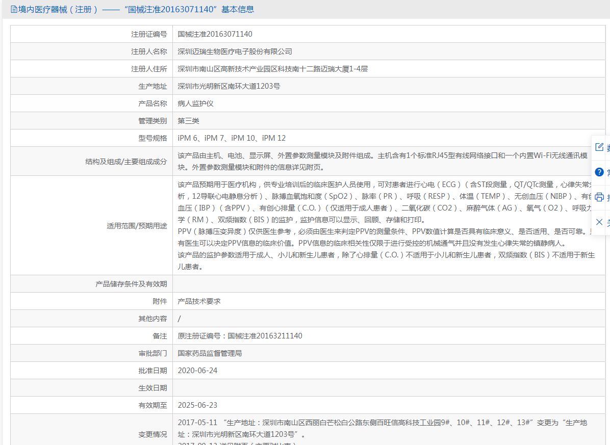Click the 变更情况 change history text

[x=357, y=431]
